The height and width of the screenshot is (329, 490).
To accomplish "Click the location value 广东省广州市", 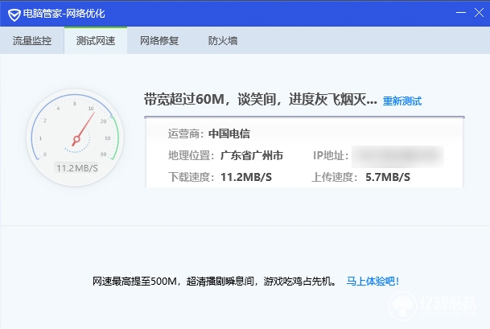I will tap(252, 155).
